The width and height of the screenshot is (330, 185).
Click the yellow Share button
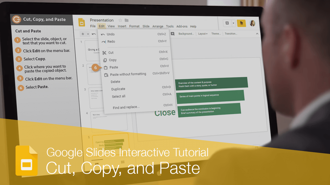(x=241, y=23)
